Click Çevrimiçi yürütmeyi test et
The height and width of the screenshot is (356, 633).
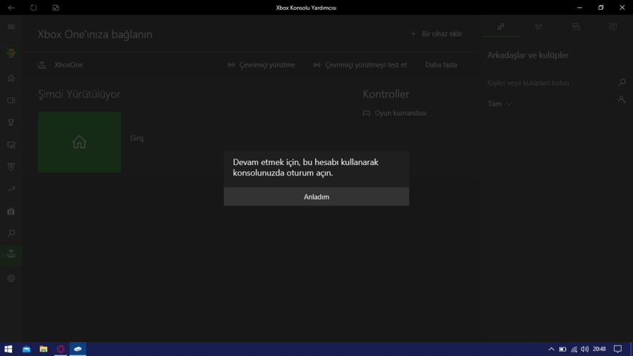click(360, 65)
